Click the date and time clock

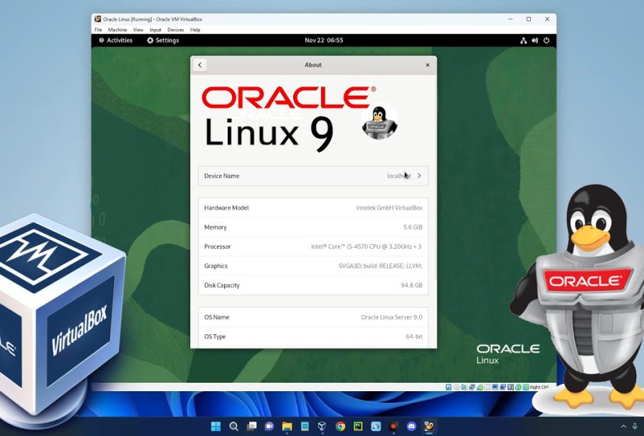coord(324,41)
